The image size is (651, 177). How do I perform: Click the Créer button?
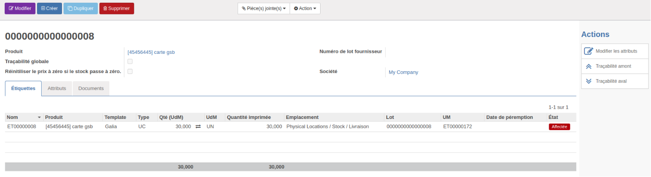coord(49,8)
